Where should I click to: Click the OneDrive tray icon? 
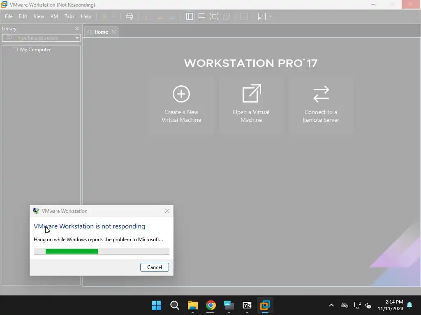(345, 305)
